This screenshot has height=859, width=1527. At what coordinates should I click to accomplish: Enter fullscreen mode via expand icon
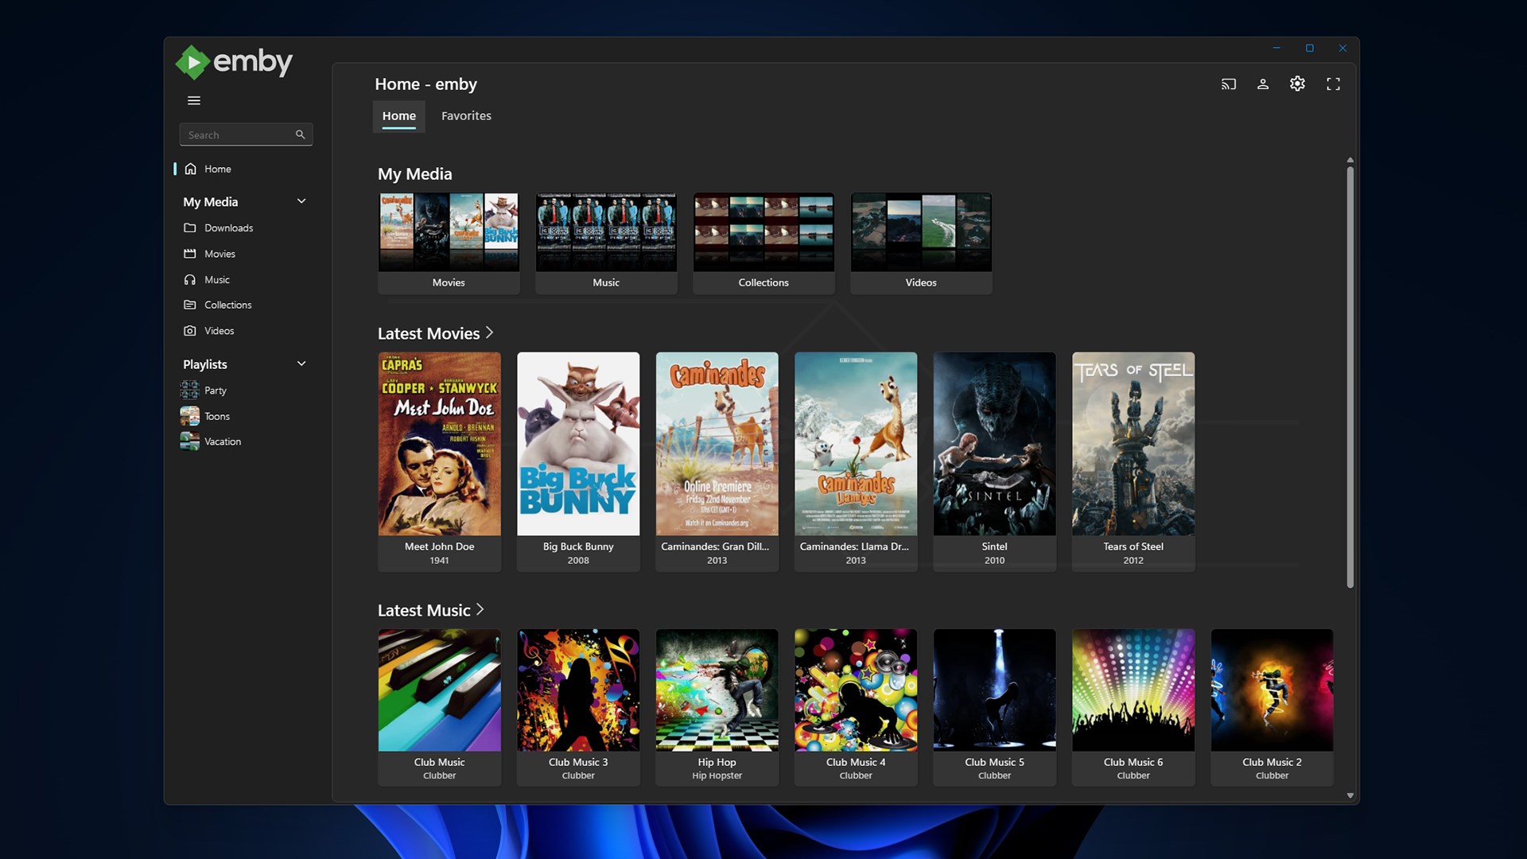click(x=1334, y=84)
